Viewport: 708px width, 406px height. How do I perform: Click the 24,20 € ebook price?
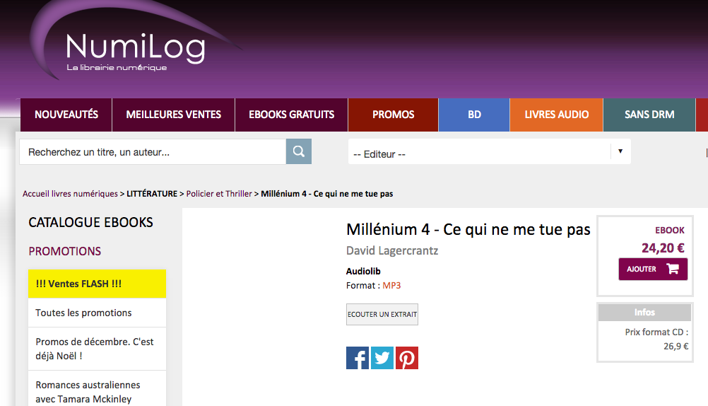coord(663,248)
